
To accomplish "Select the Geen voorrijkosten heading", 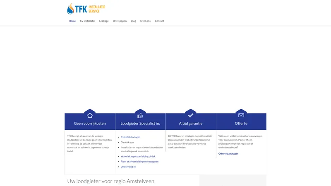I will [90, 123].
